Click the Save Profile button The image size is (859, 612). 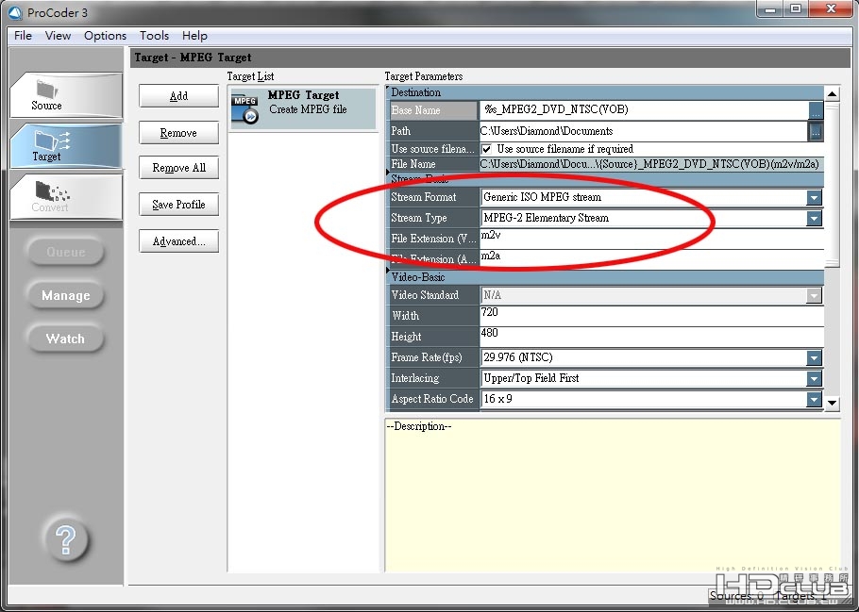pos(178,205)
